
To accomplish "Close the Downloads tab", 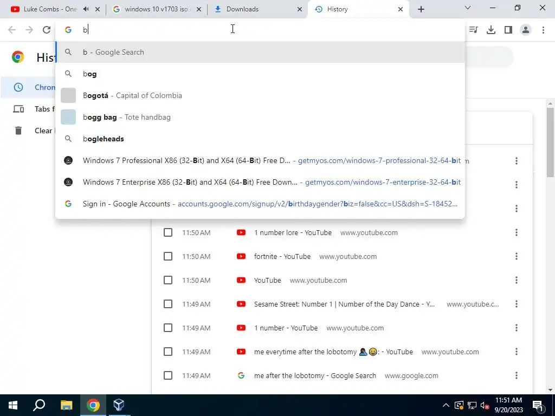I will [300, 9].
